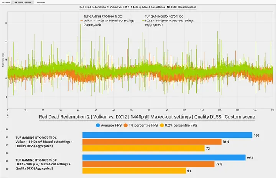Viewport: 276px width, 178px height.
Task: Toggle the DX12 + 1440p series legend text
Action: click(x=169, y=21)
